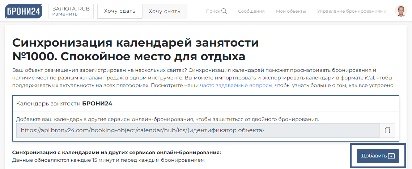
Task: Follow the часто задаваемые вопросы link
Action: [x=236, y=86]
